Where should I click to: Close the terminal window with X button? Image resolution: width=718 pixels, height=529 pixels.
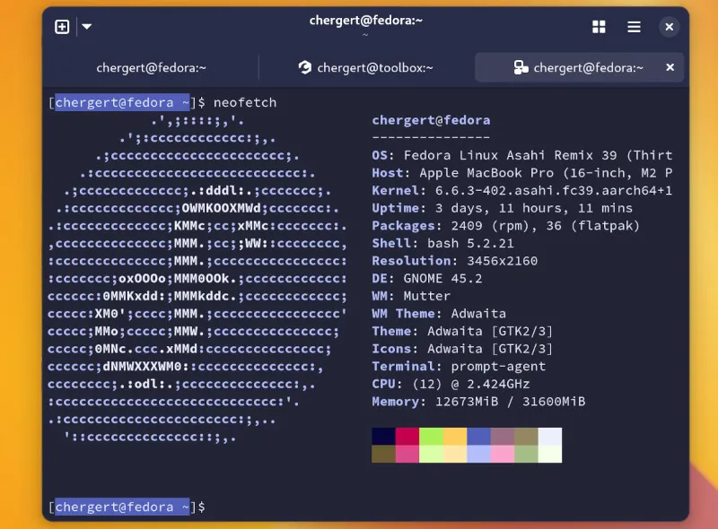[669, 27]
